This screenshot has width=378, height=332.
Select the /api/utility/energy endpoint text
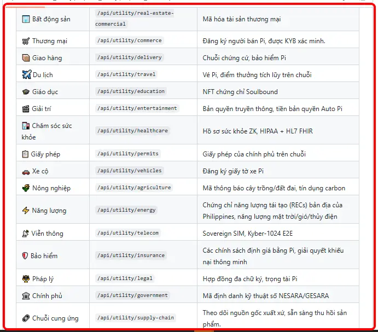126,210
